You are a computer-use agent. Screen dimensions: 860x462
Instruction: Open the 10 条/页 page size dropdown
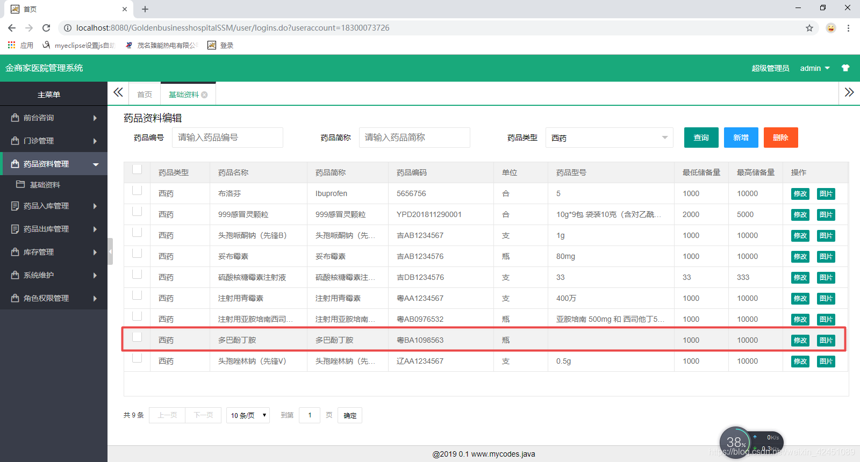click(x=248, y=415)
